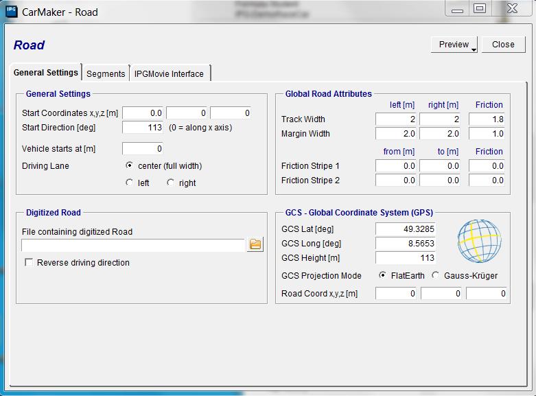Edit Margin Width friction field

point(487,133)
